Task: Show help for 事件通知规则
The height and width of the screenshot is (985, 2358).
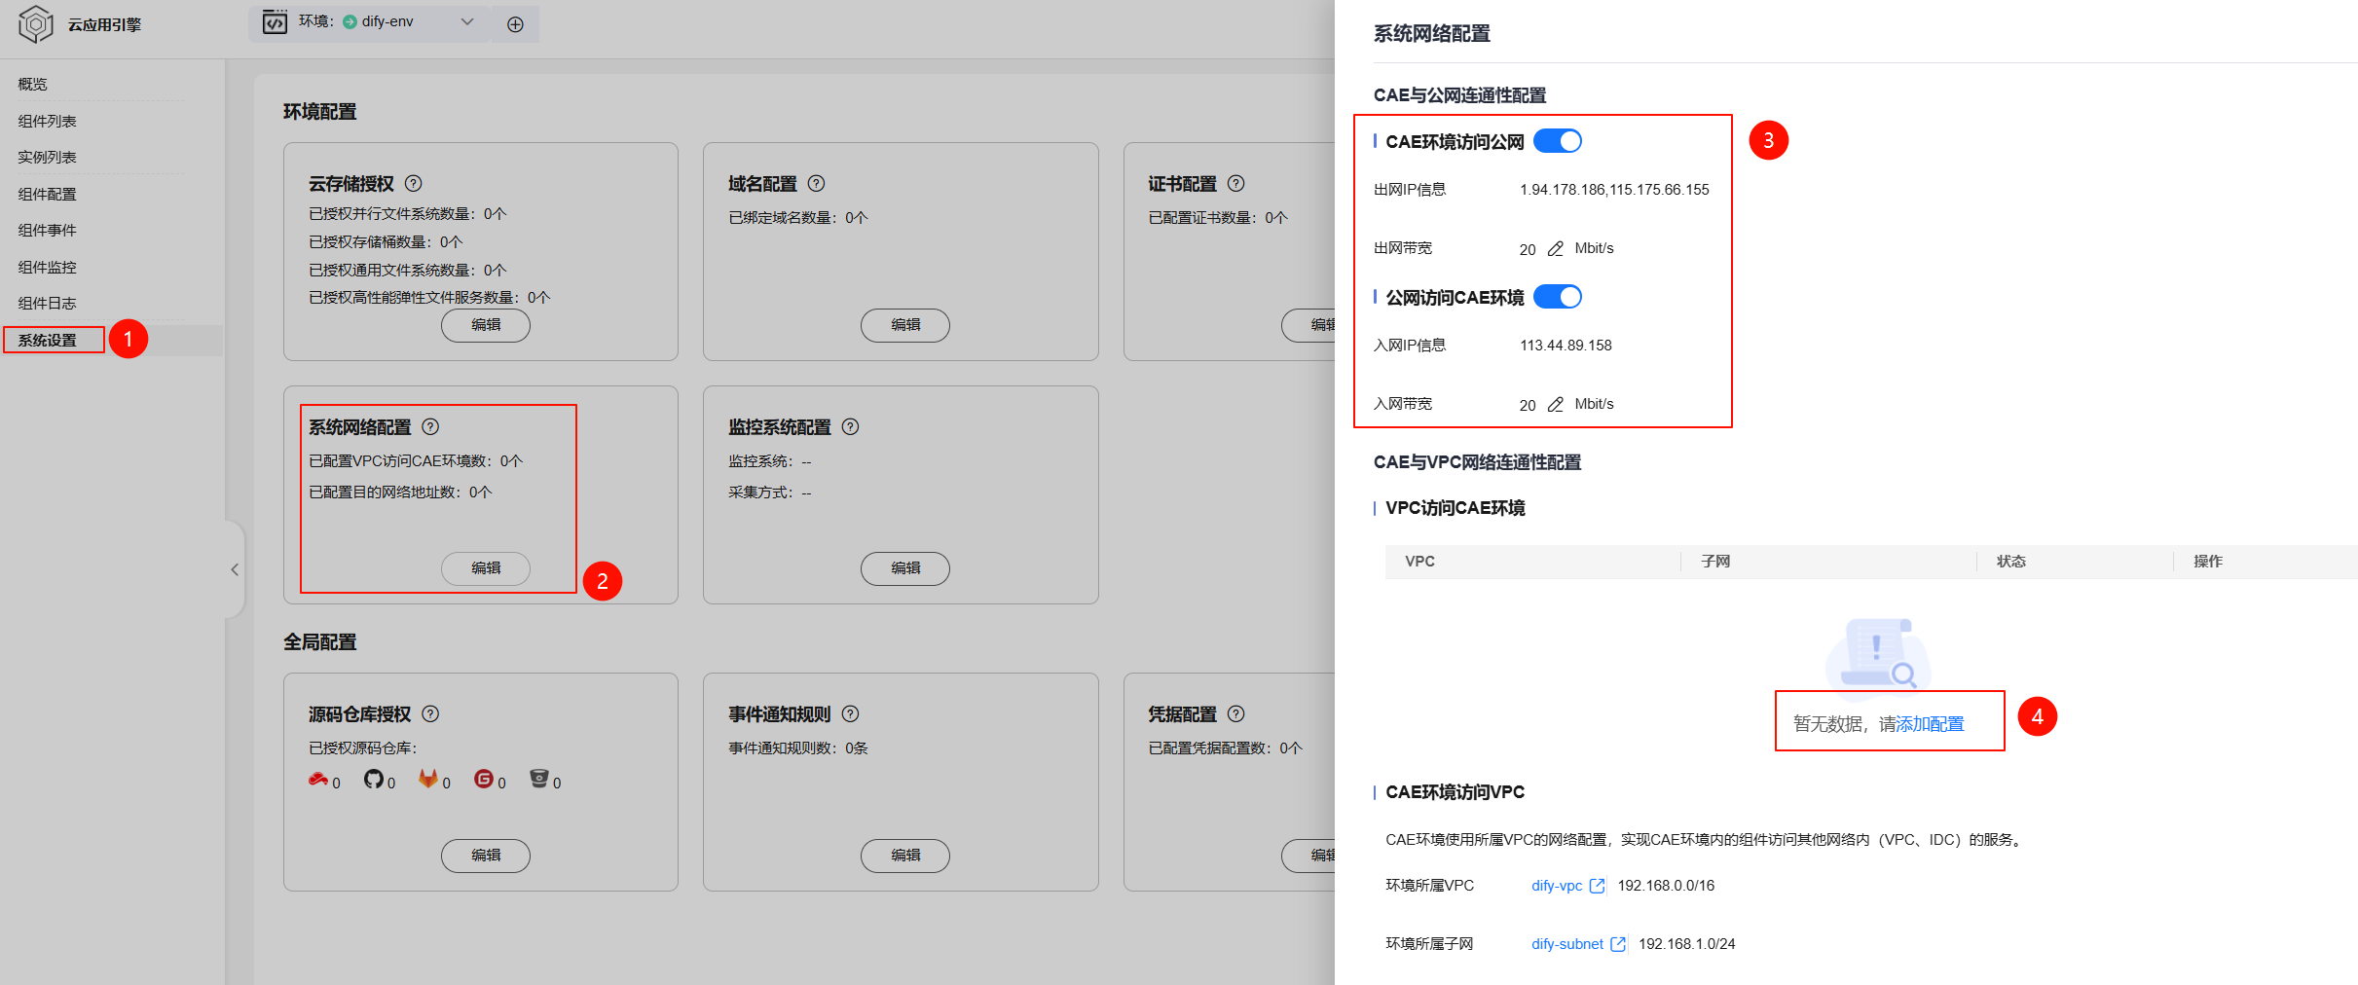Action: point(851,713)
